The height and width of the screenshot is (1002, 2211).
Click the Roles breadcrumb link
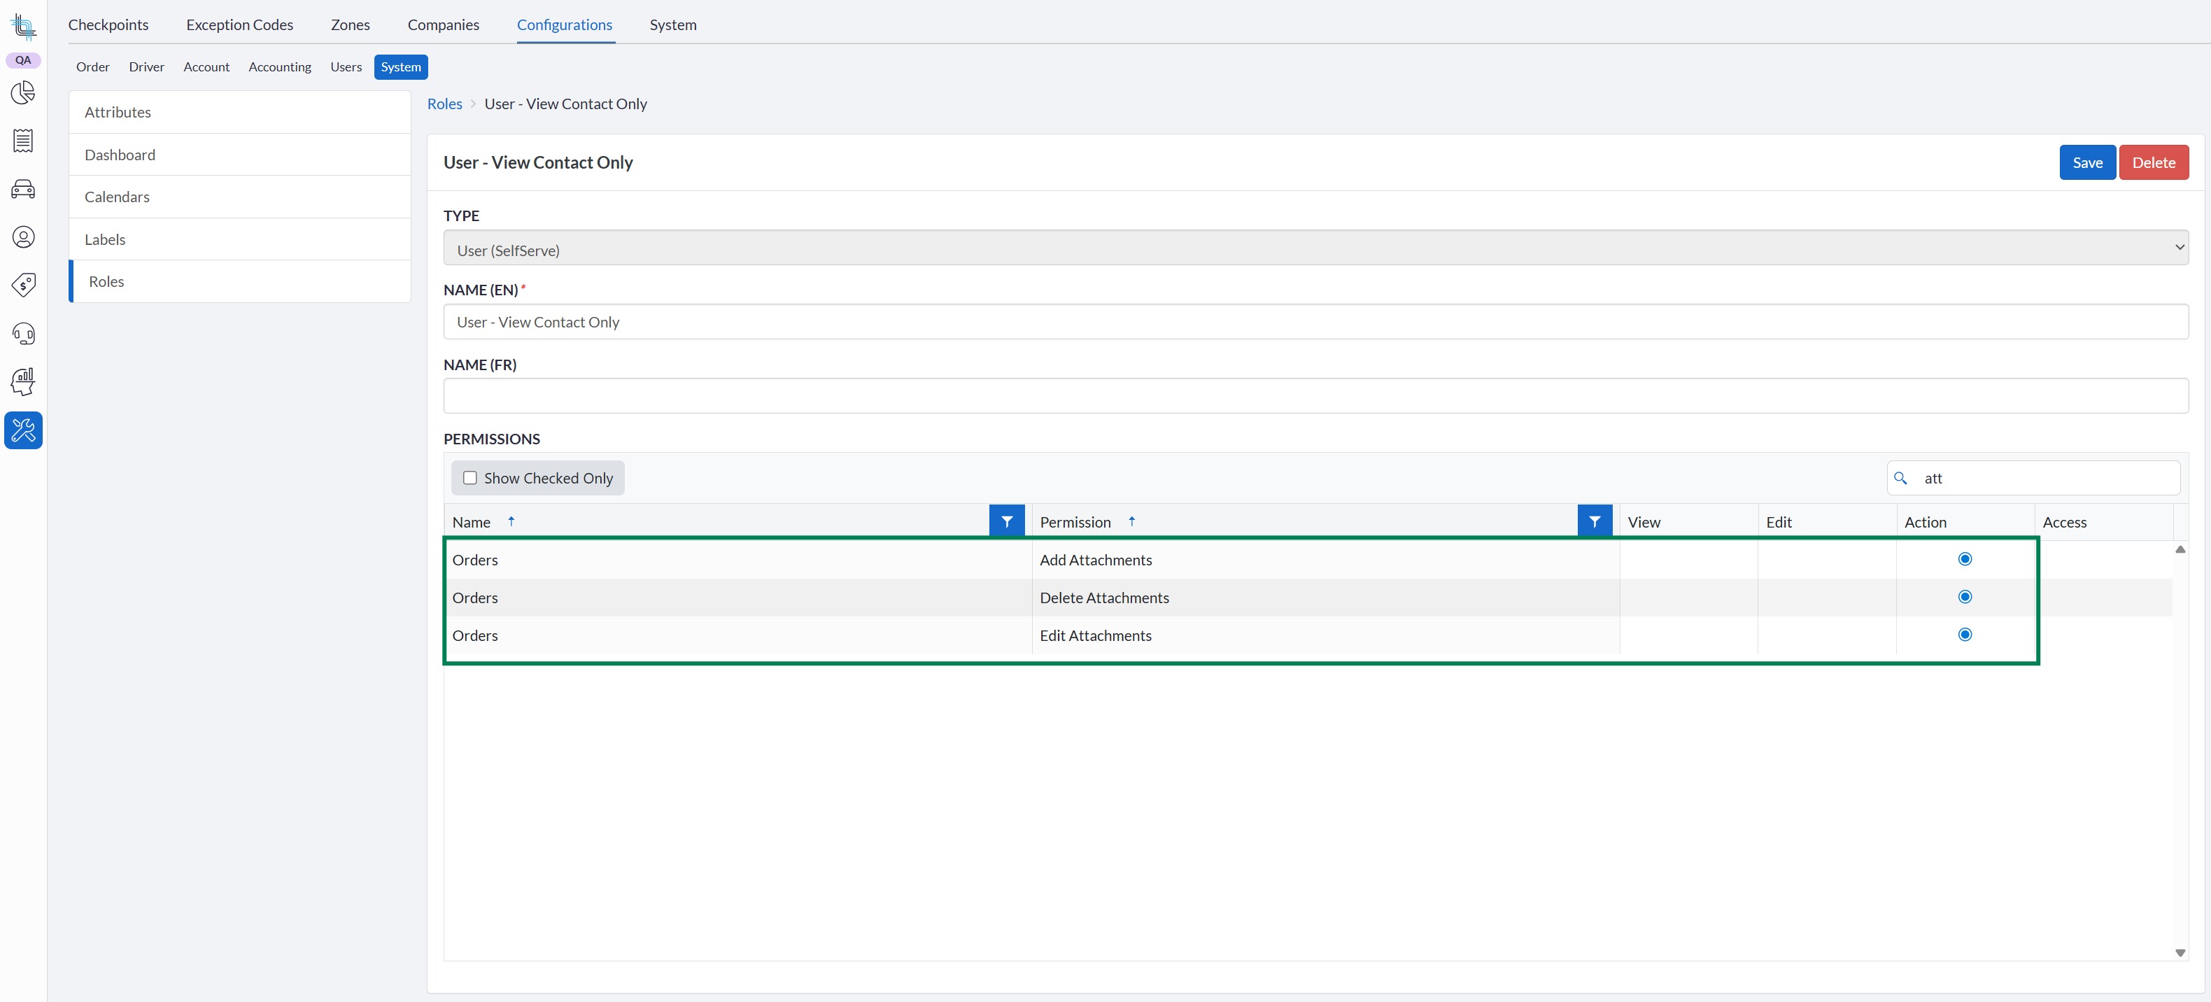point(444,104)
